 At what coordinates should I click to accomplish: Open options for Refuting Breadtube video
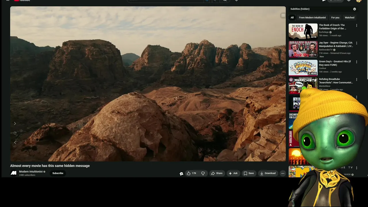point(356,79)
